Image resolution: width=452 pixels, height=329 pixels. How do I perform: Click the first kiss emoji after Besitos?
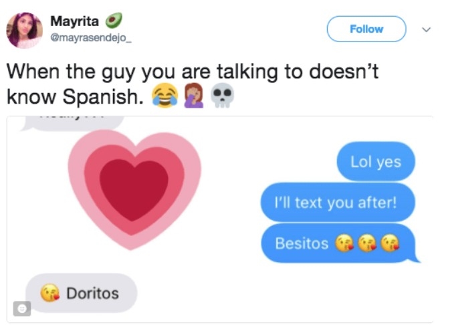tap(344, 243)
